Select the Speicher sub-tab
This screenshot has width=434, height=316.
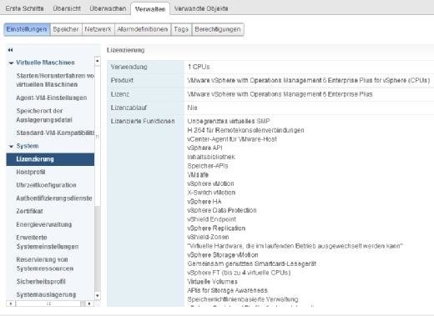click(x=66, y=29)
